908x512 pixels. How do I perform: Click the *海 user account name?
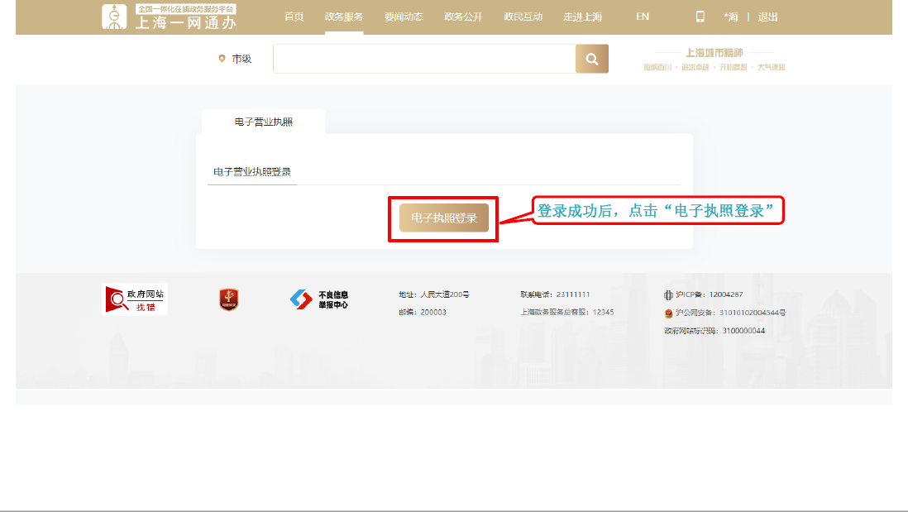click(x=731, y=17)
